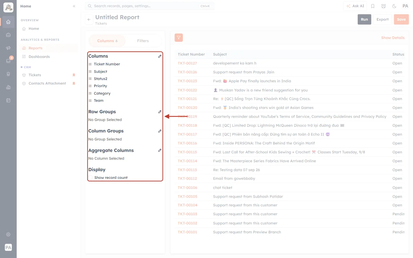Select the Columns 6 tab

pos(107,41)
